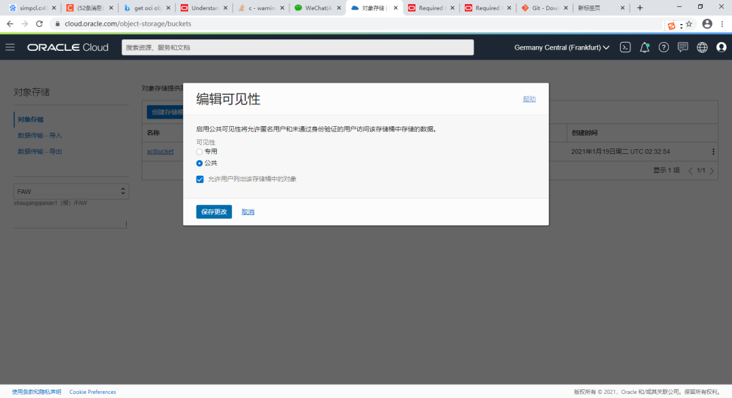Viewport: 732px width, 398px height.
Task: Toggle 允许用户列出该存储桶中的对象 checkbox
Action: click(200, 180)
